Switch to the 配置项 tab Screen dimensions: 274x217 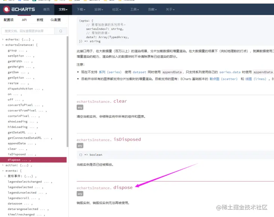coord(9,20)
